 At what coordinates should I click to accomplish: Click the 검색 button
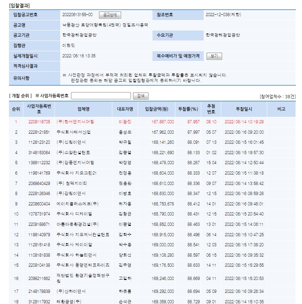click(141, 96)
